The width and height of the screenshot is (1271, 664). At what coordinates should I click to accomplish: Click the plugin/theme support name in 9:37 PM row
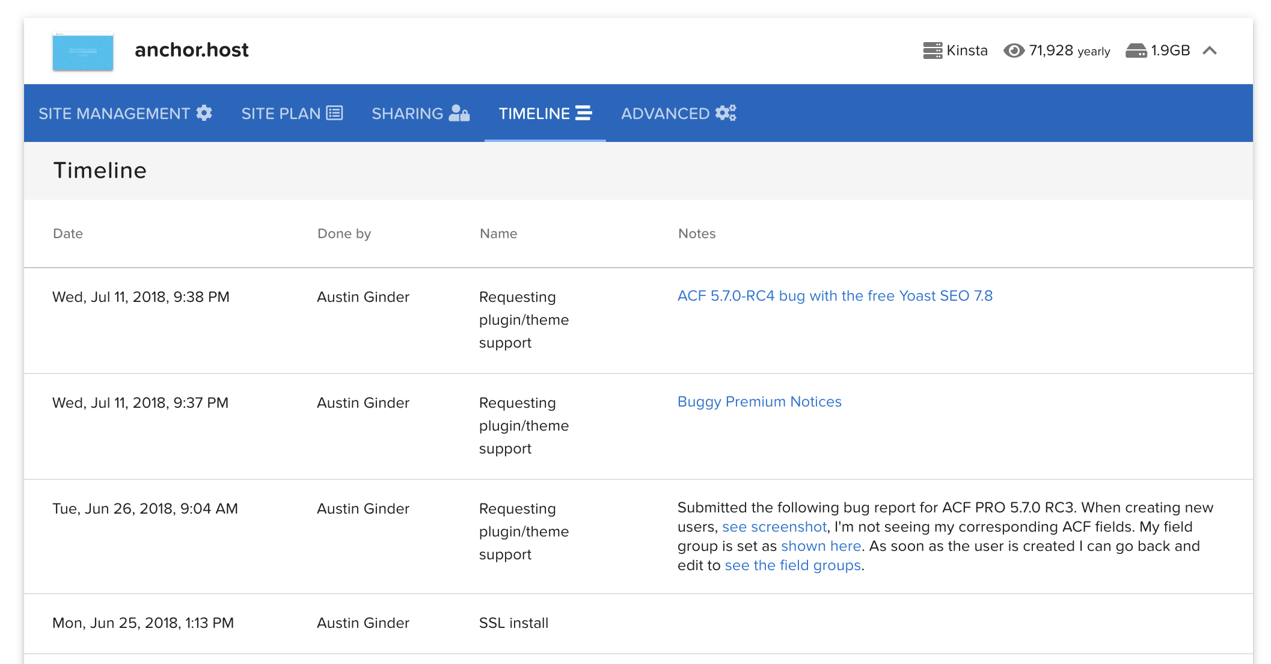[524, 426]
